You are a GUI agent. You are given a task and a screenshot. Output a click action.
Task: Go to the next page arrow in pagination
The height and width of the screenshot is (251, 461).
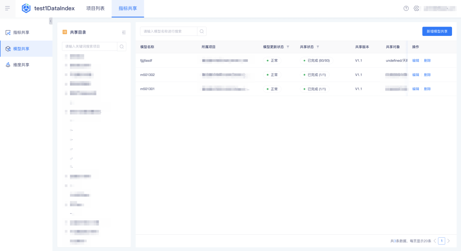[449, 241]
